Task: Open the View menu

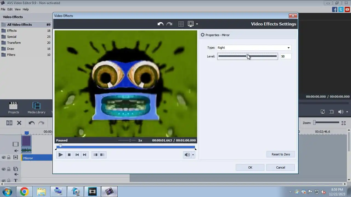Action: (x=18, y=9)
